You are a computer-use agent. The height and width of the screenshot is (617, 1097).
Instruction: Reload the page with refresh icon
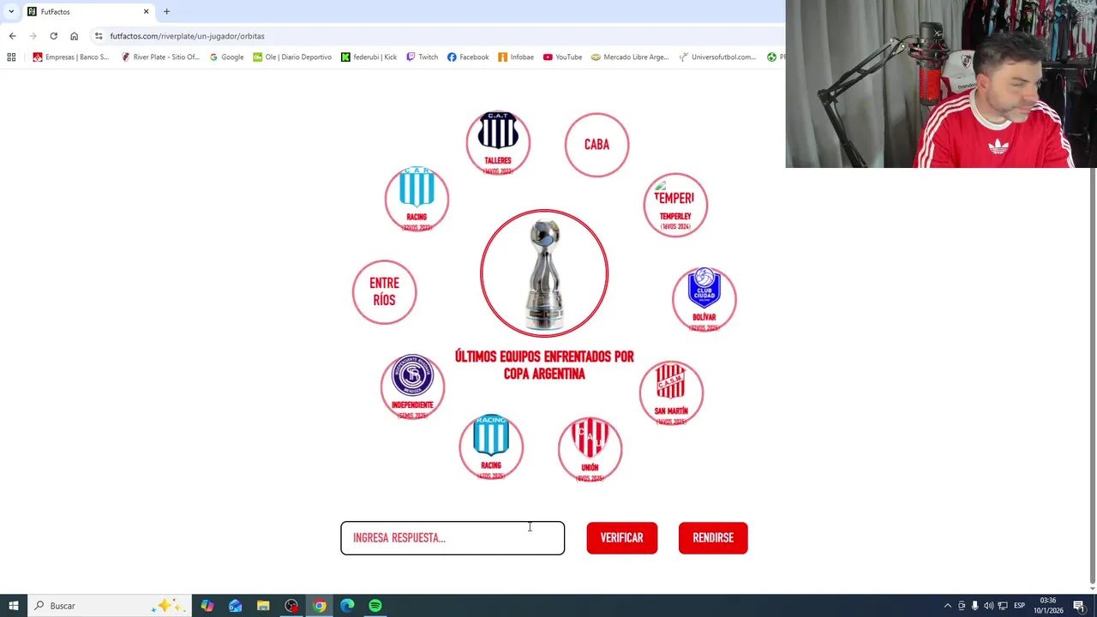(53, 36)
